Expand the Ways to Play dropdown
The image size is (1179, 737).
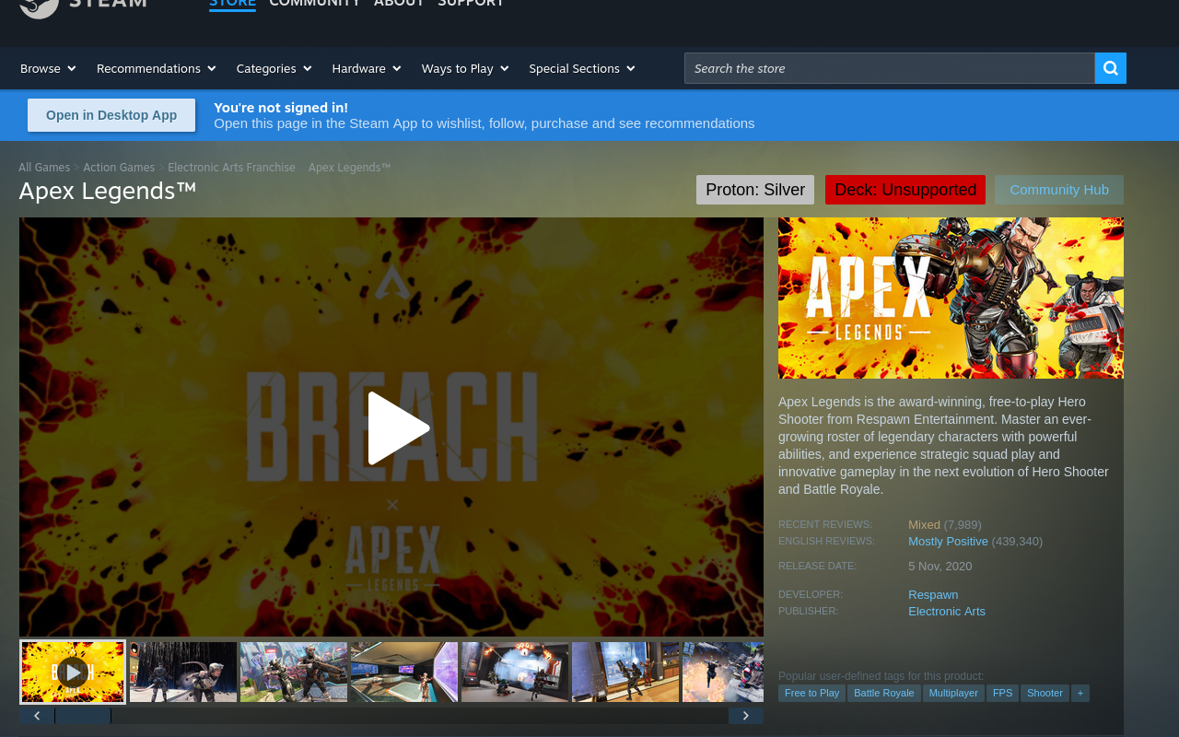pyautogui.click(x=465, y=68)
